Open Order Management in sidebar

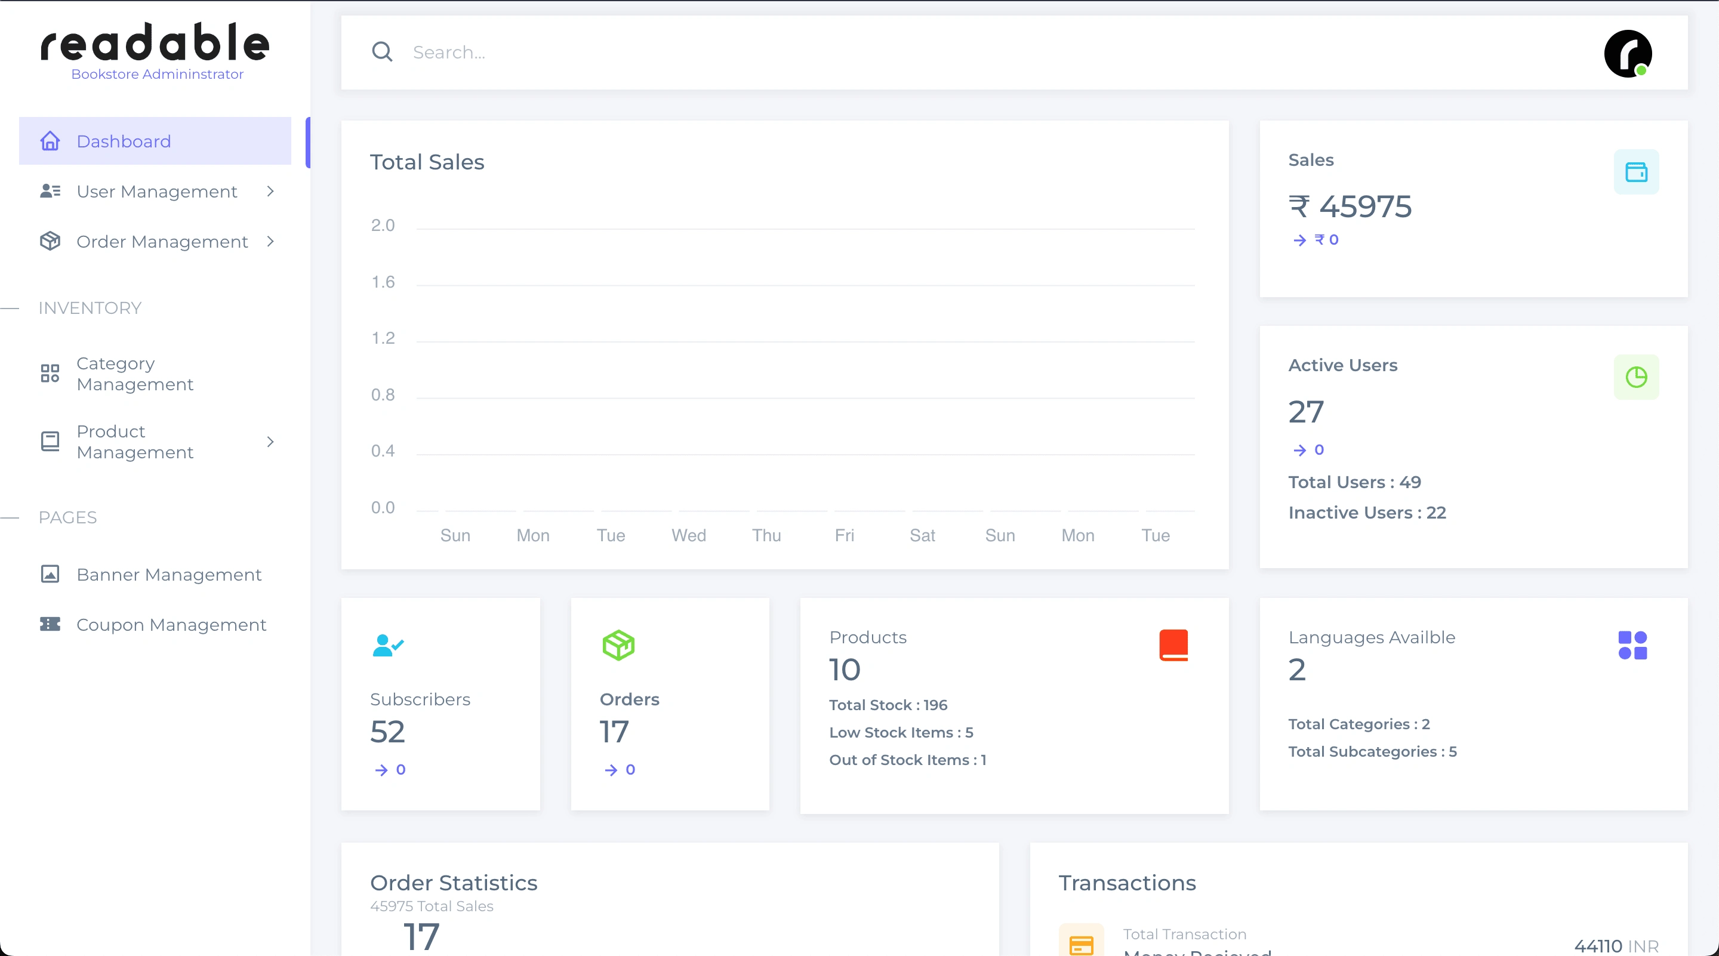tap(155, 241)
